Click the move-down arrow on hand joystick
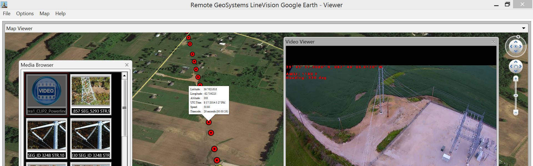The width and height of the screenshot is (533, 166). [x=516, y=71]
